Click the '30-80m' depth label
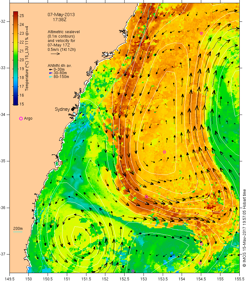Image resolution: width=246 pixels, height=281 pixels. pyautogui.click(x=60, y=73)
